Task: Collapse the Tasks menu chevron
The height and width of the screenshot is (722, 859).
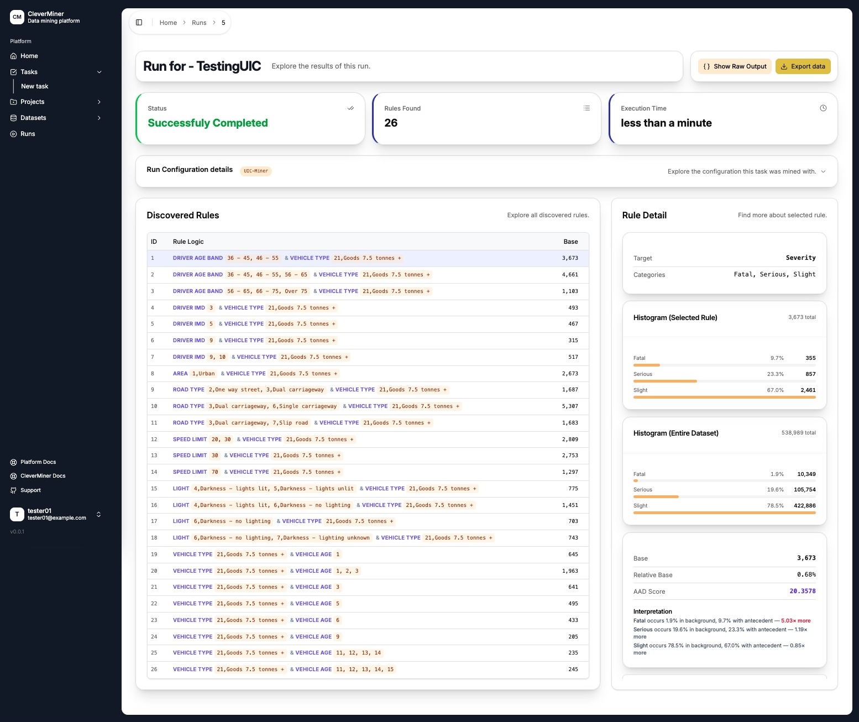Action: pos(99,72)
